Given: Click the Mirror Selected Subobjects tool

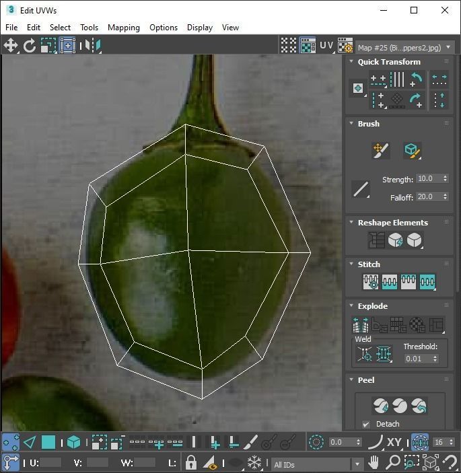Looking at the screenshot, I should tap(93, 46).
